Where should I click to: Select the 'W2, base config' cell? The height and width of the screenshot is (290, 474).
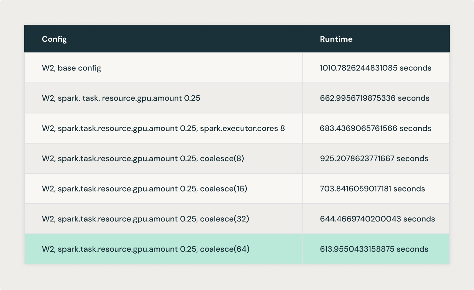pos(72,68)
